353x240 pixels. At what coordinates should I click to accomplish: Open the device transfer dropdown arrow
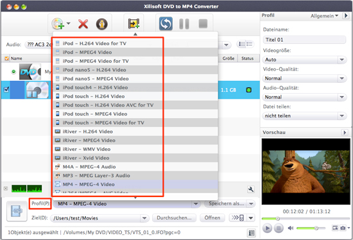click(x=251, y=218)
